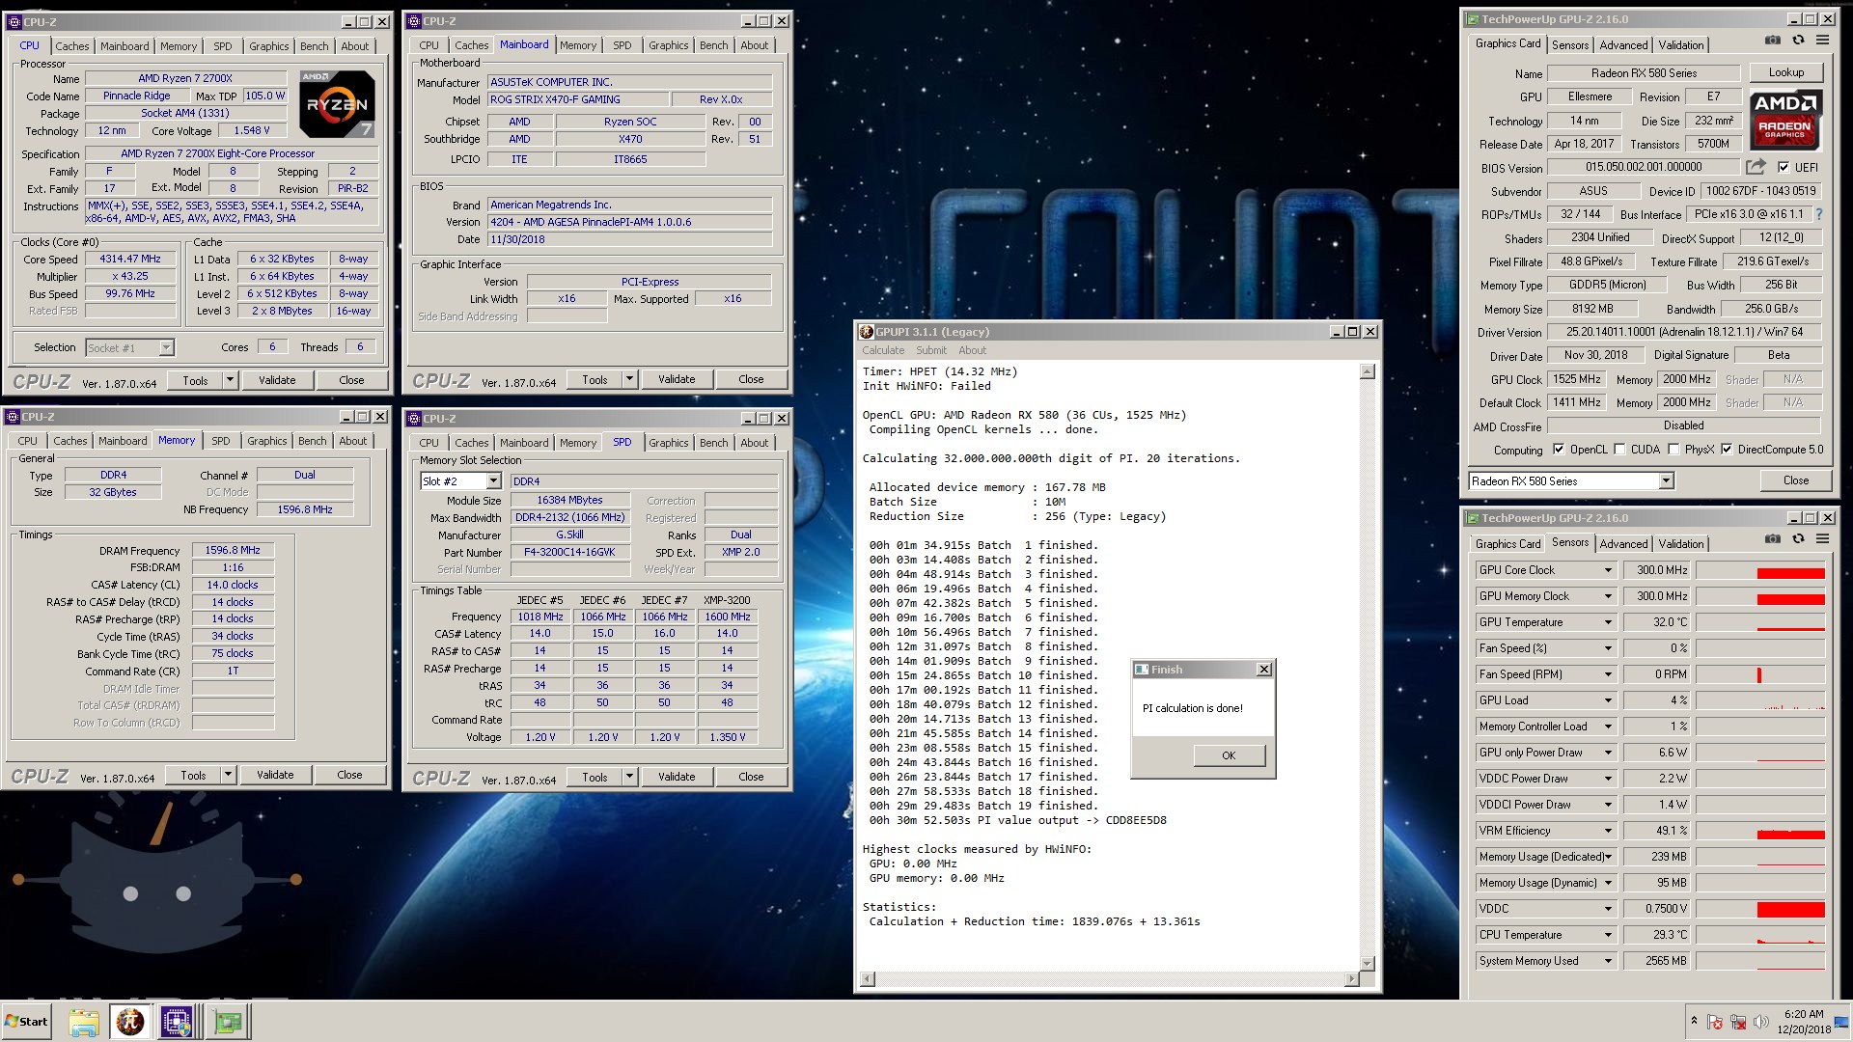The height and width of the screenshot is (1042, 1853).
Task: Click Tools button in CPU-Z Memory window
Action: [193, 775]
